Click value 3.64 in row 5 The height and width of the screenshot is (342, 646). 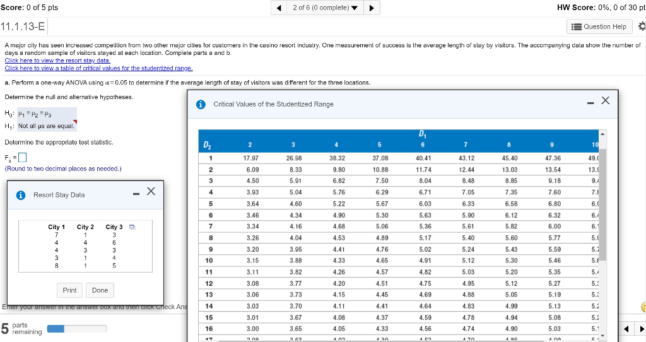pos(252,204)
